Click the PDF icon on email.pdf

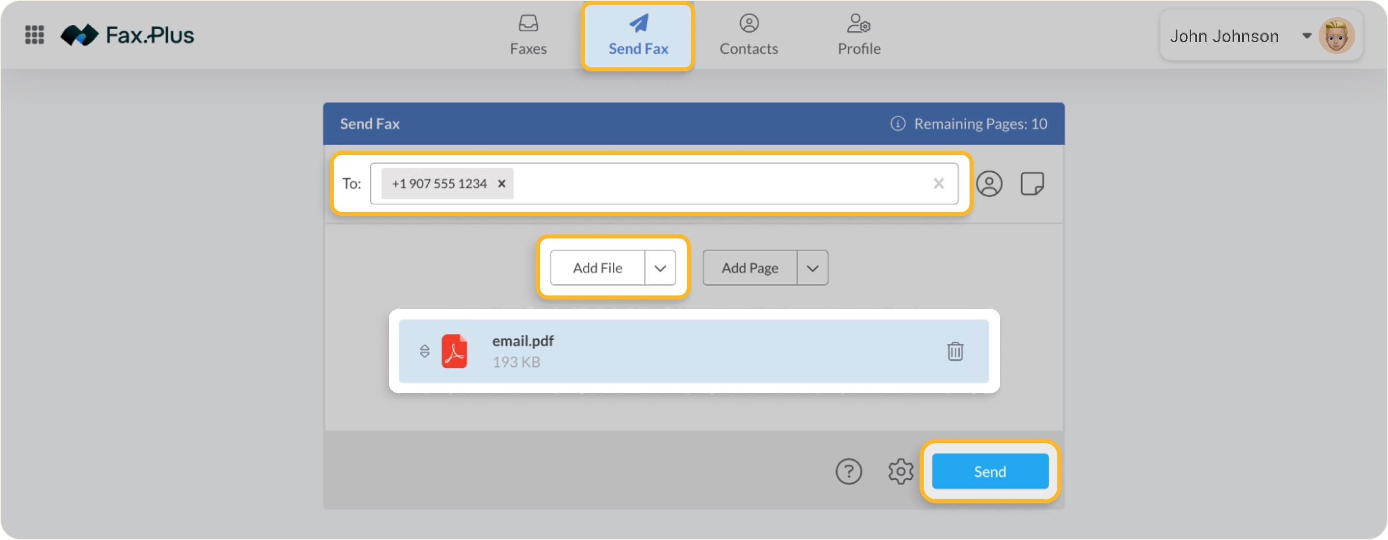coord(454,350)
